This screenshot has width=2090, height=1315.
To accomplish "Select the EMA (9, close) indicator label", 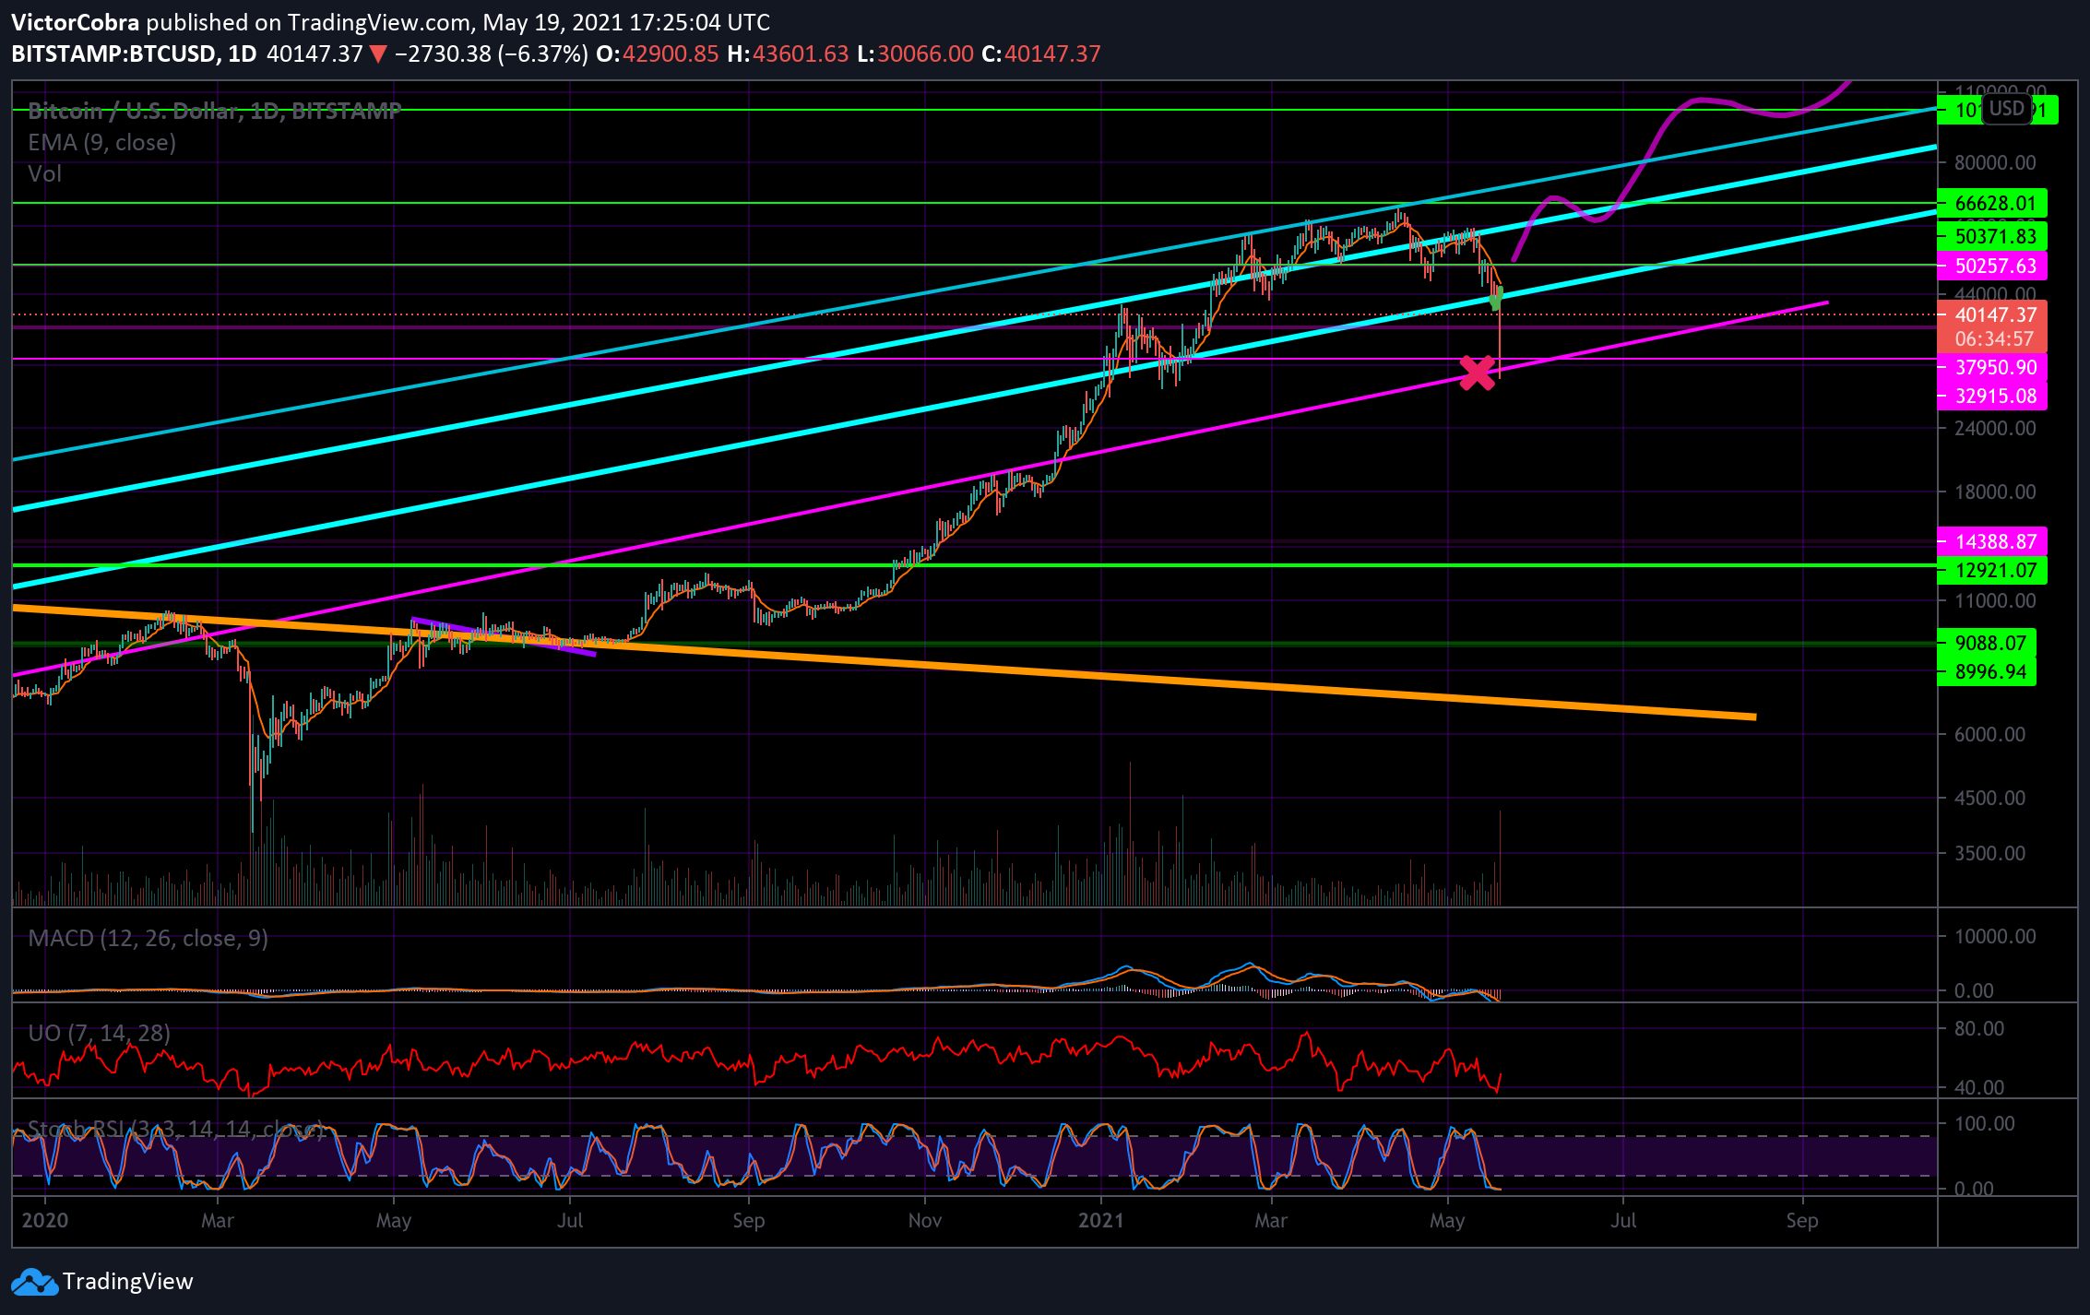I will pos(101,142).
